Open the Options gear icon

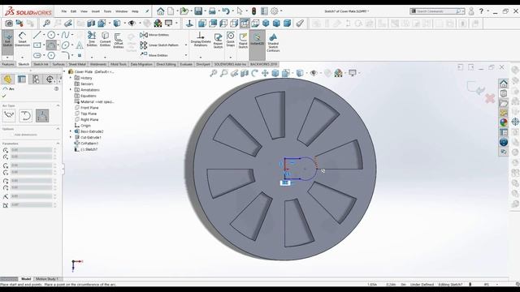click(x=275, y=11)
